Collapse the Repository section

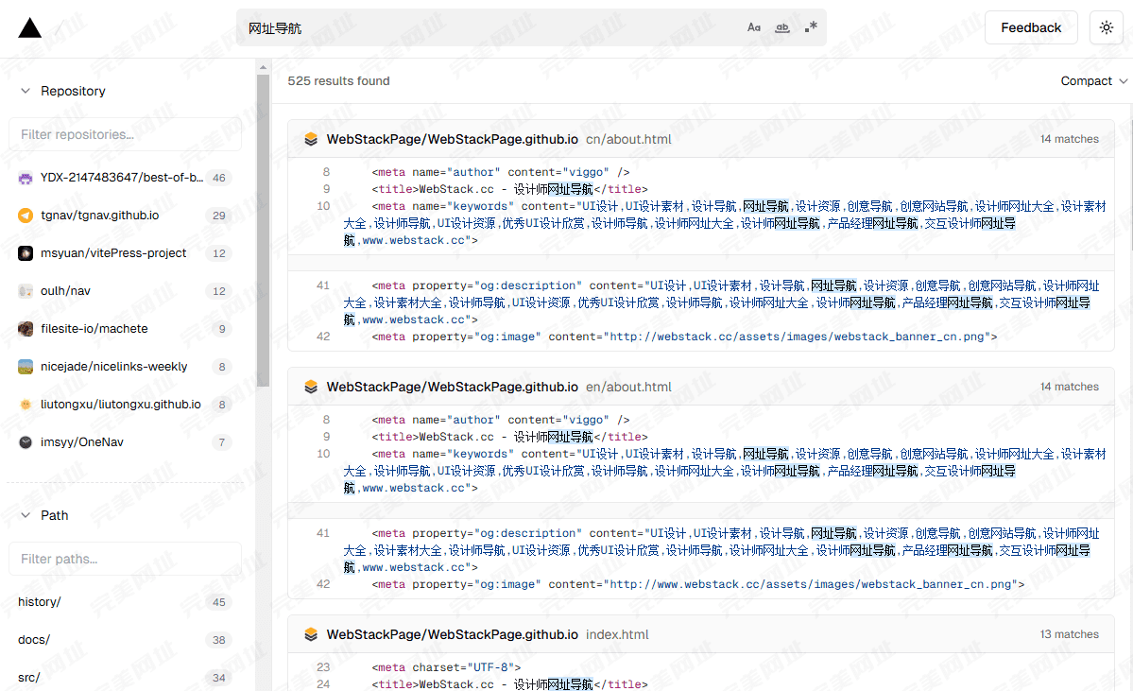(x=63, y=91)
